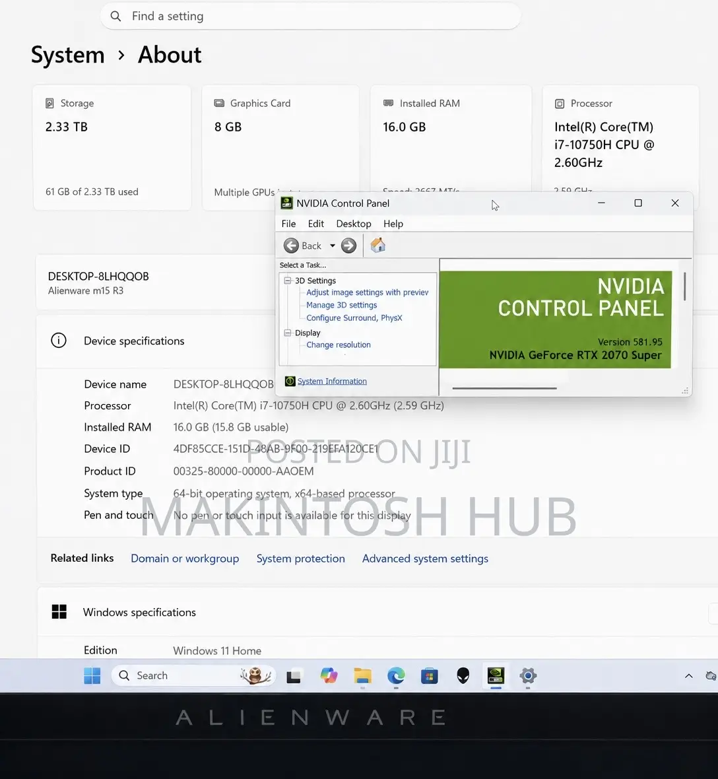Viewport: 718px width, 779px height.
Task: Select Change resolution task
Action: pos(338,345)
